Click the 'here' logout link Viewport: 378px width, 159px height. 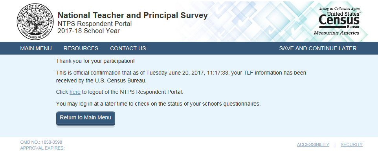pyautogui.click(x=75, y=92)
